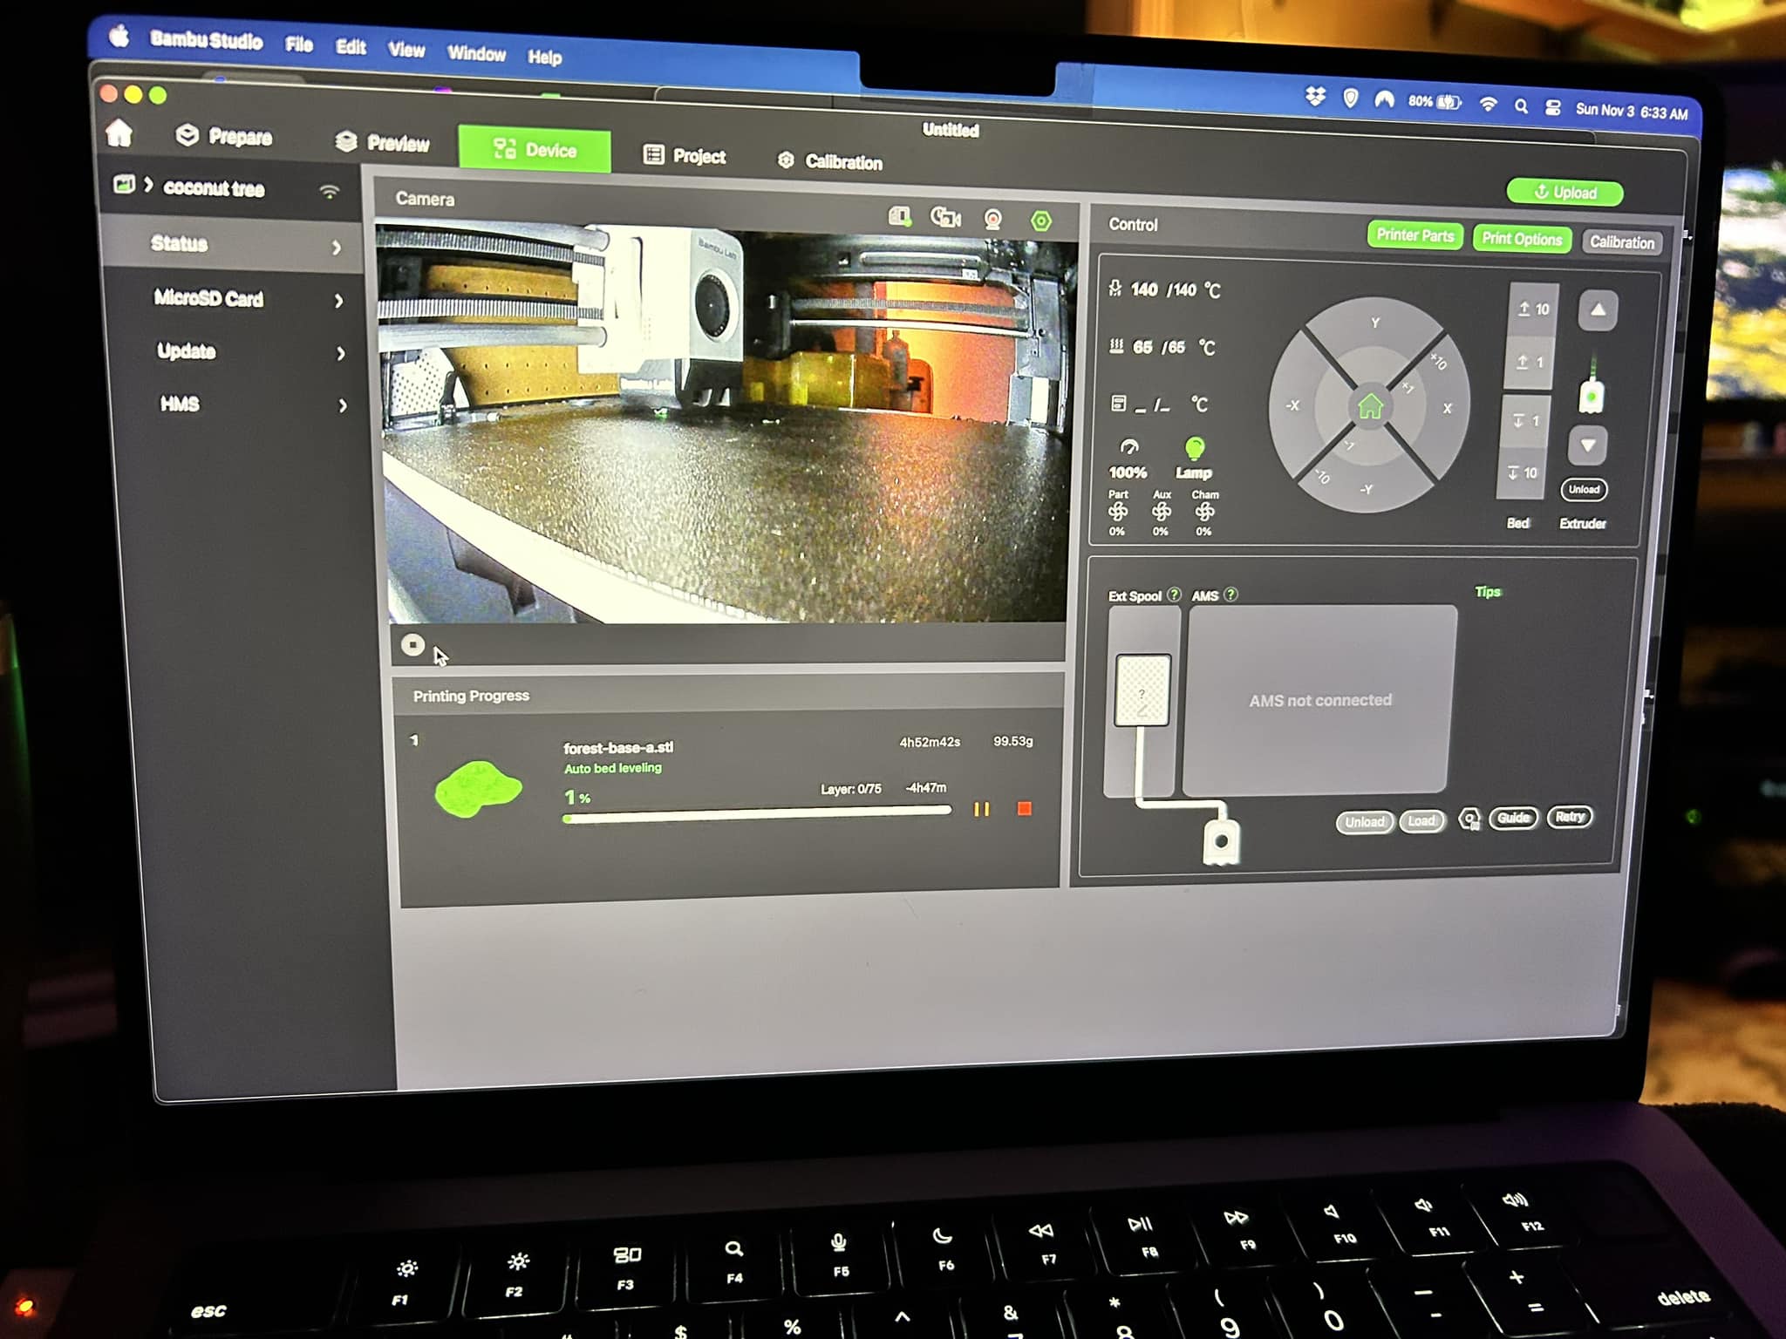
Task: Open the AMS help question icon
Action: coord(1230,595)
